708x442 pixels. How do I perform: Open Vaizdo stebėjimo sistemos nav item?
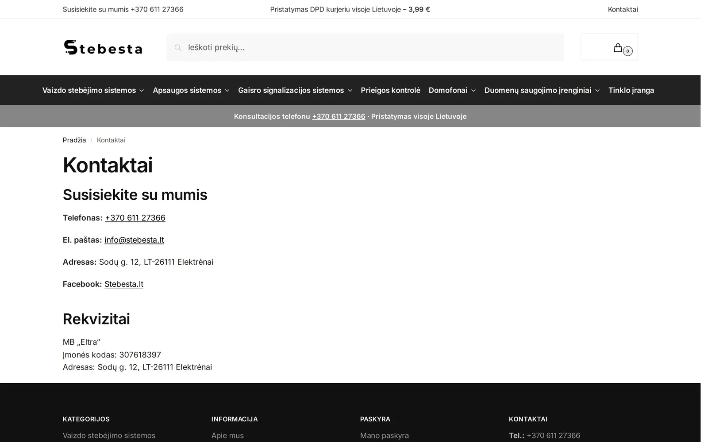(89, 90)
